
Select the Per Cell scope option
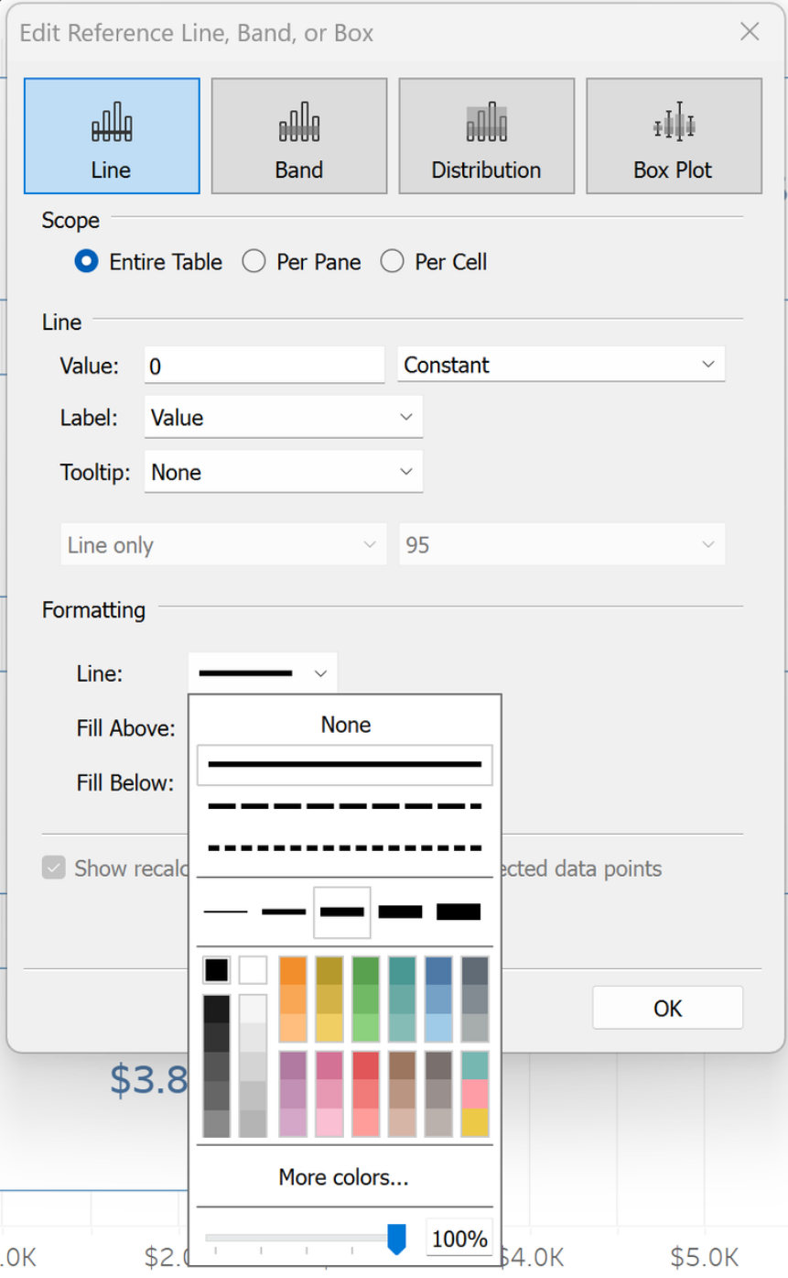click(x=392, y=262)
